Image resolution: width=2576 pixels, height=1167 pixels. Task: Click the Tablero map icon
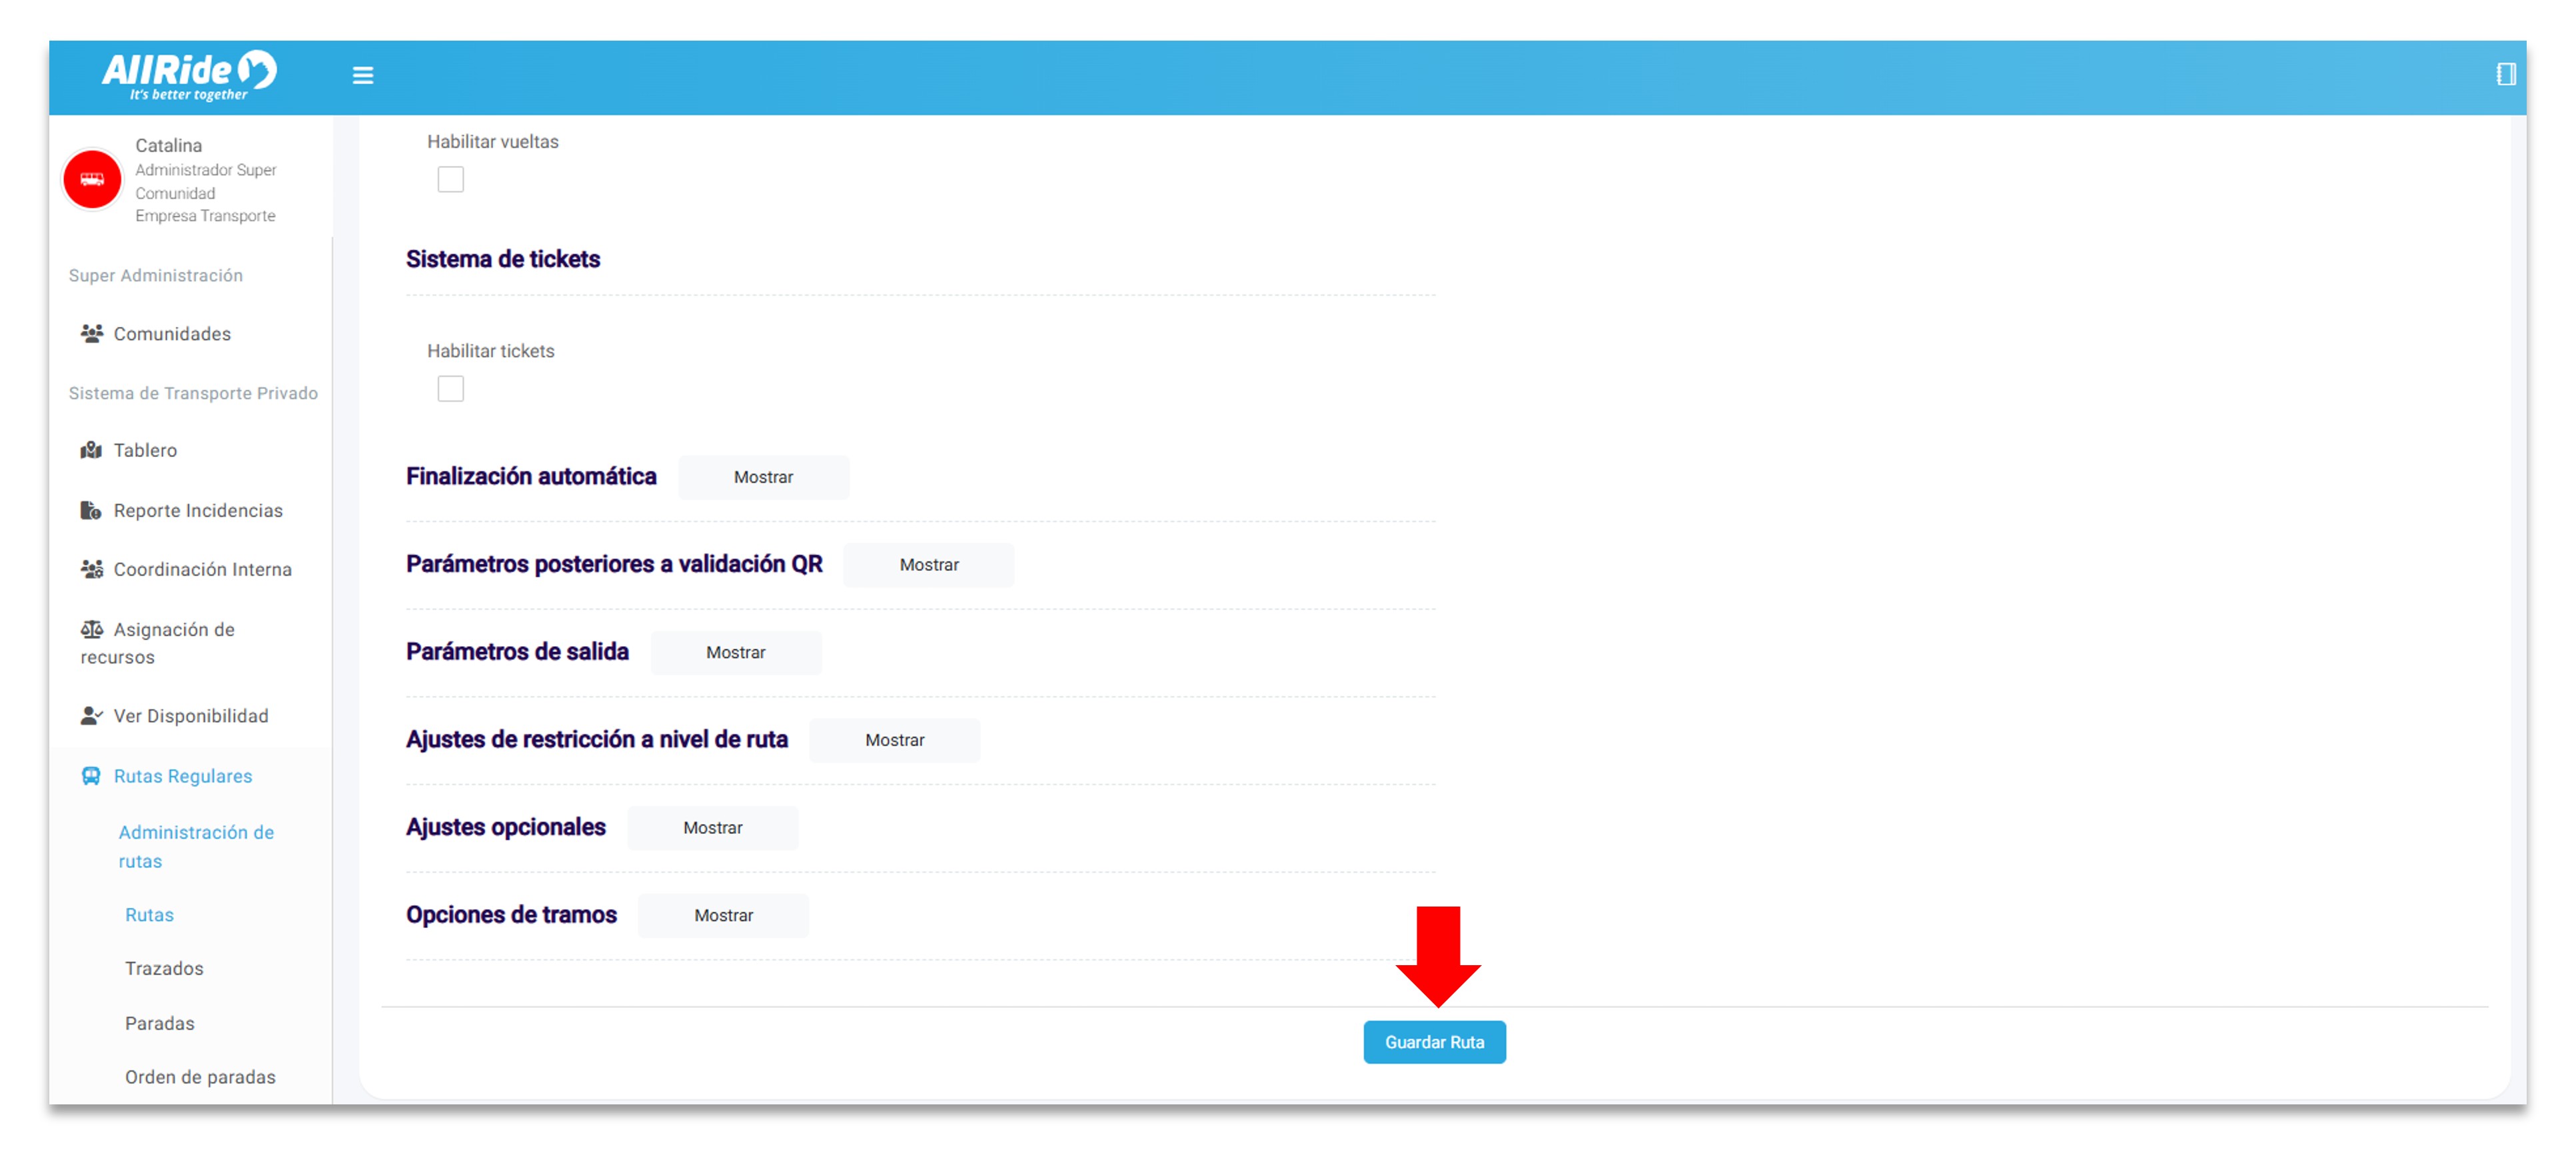[91, 450]
